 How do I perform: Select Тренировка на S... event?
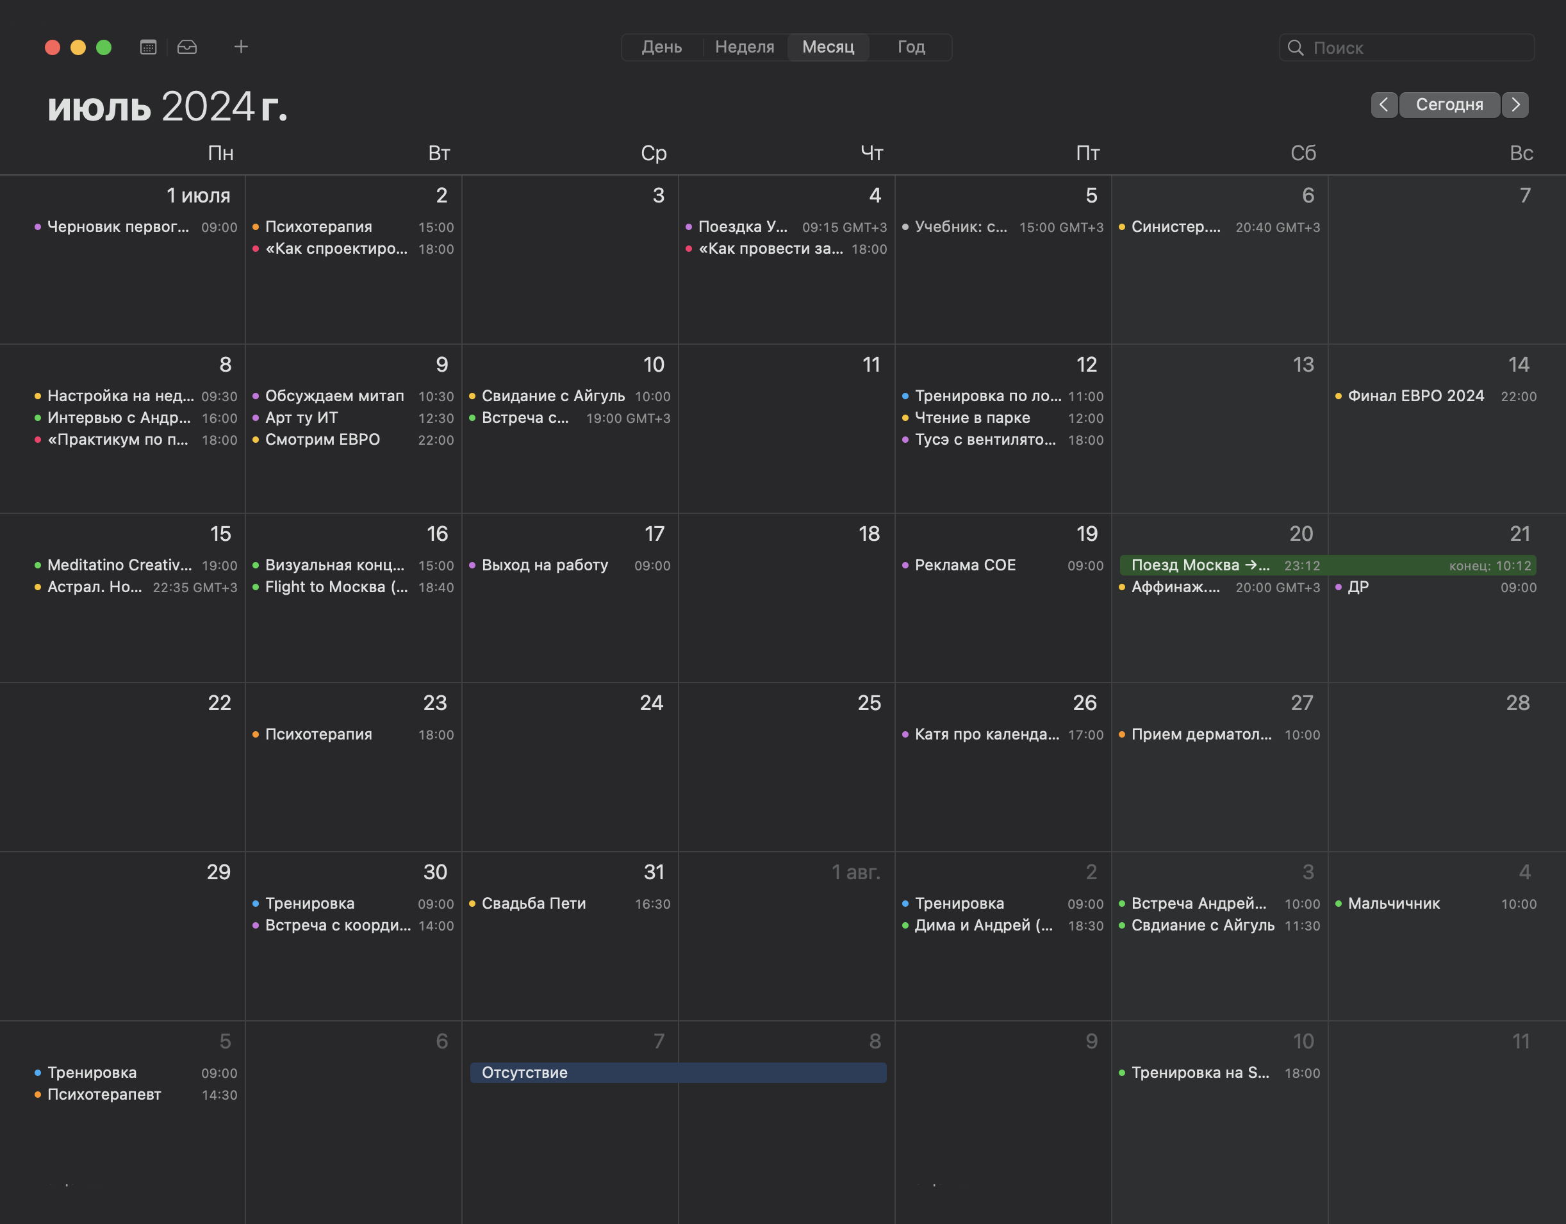click(1219, 1073)
